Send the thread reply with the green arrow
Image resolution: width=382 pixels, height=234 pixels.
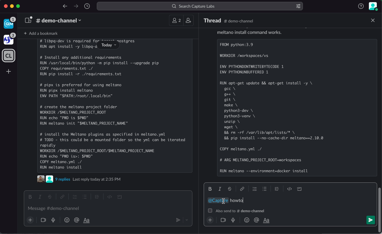click(x=370, y=220)
